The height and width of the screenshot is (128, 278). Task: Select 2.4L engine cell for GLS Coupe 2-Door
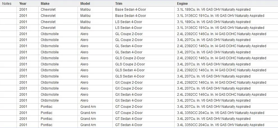coord(222,58)
